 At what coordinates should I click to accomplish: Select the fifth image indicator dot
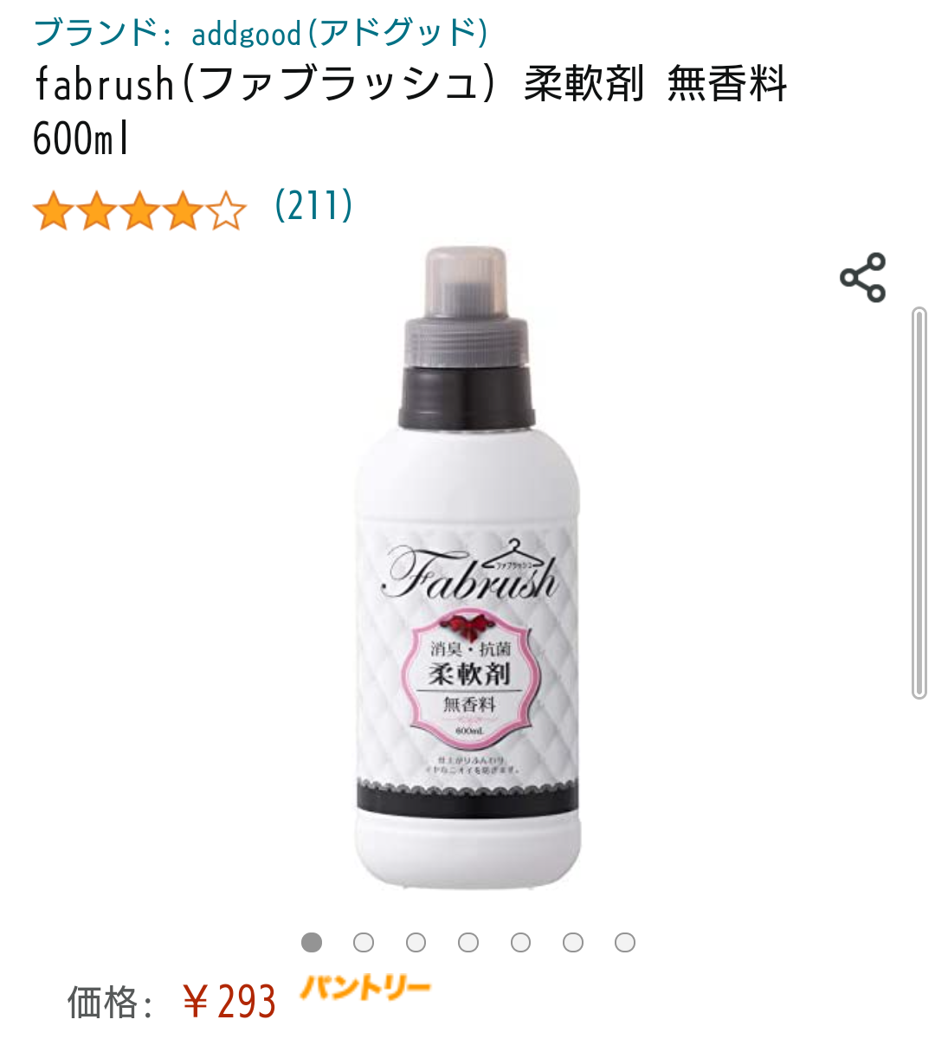click(x=520, y=942)
